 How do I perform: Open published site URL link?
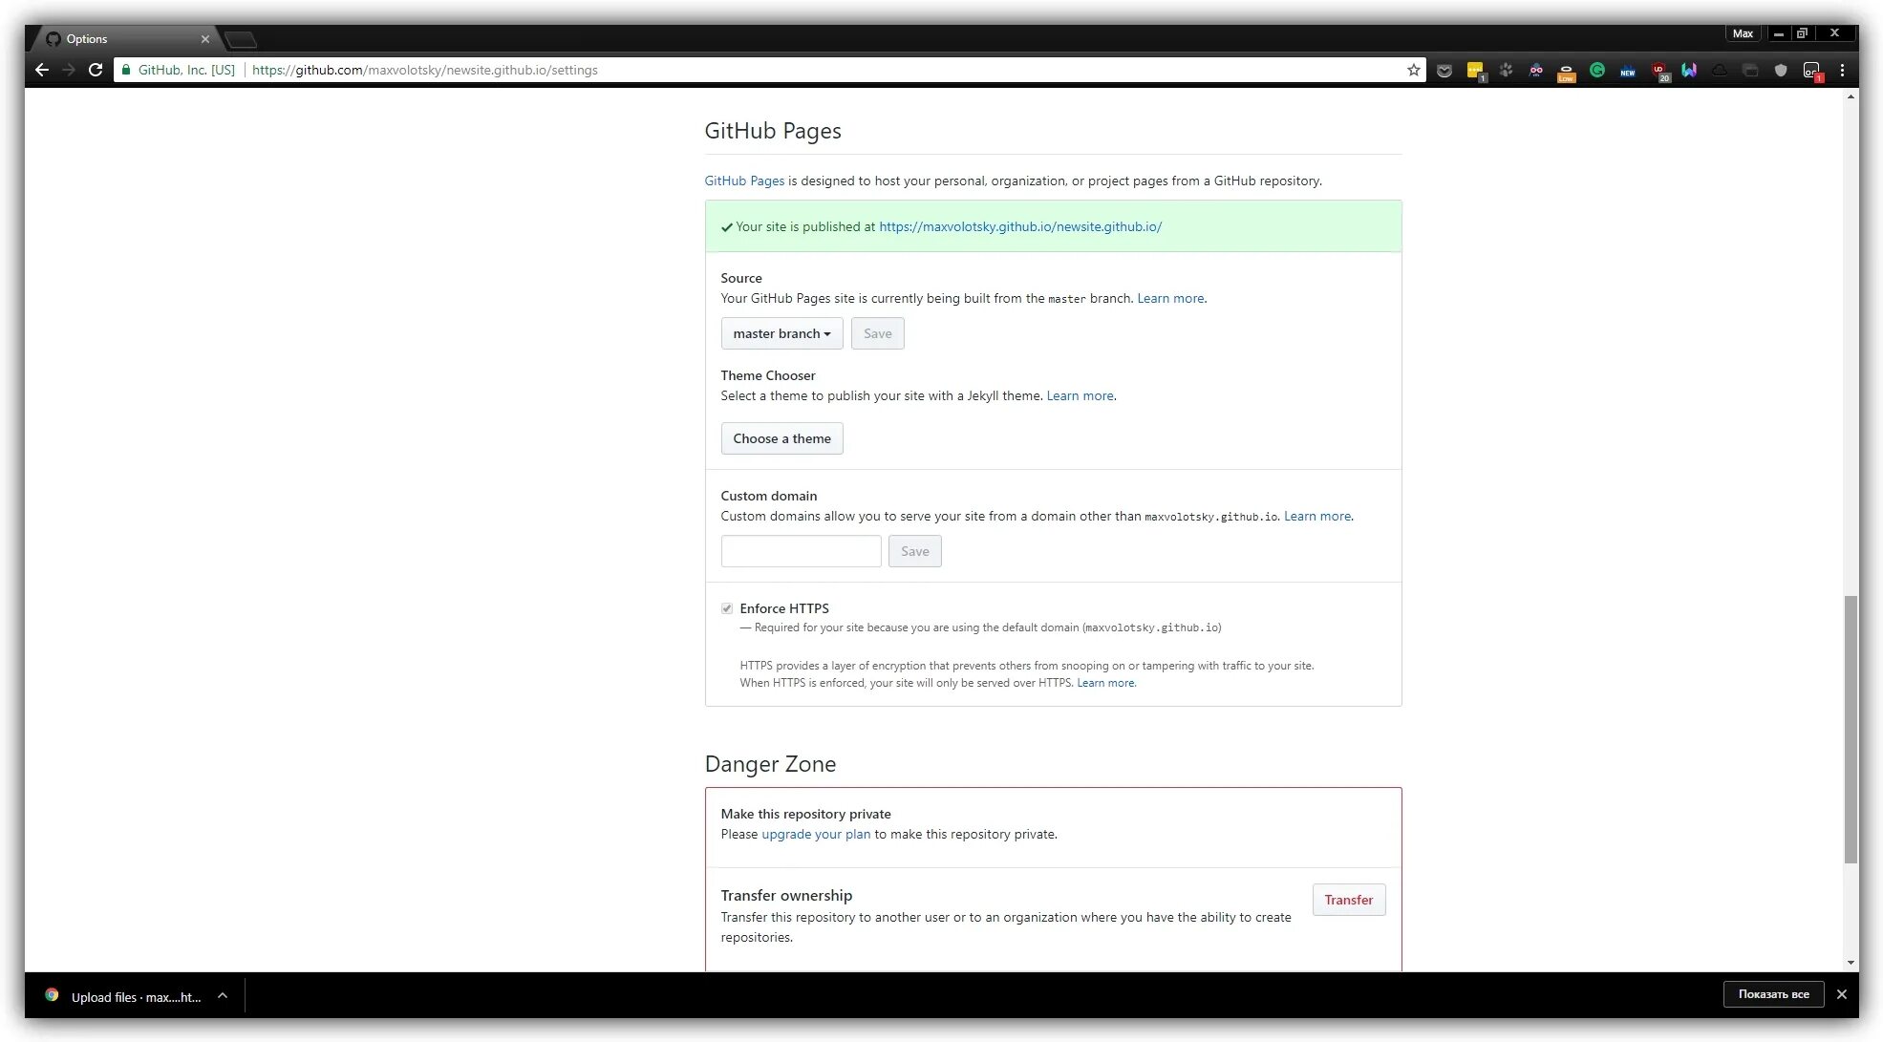(x=1019, y=225)
